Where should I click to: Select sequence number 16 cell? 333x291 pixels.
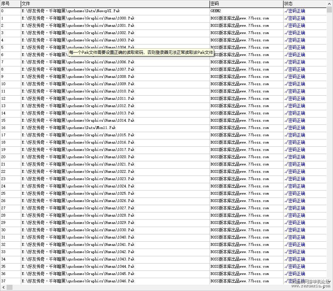click(x=3, y=128)
